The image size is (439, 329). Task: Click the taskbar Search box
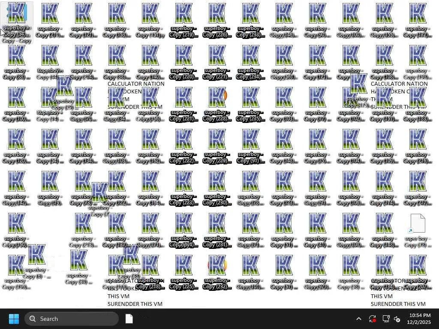pos(72,319)
